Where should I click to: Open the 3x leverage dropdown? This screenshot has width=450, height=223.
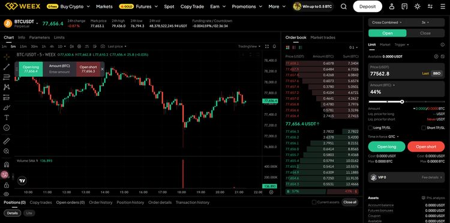click(x=425, y=22)
